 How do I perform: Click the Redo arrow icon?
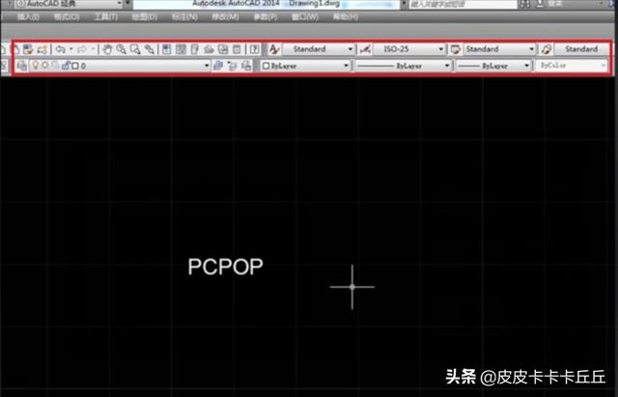[81, 49]
